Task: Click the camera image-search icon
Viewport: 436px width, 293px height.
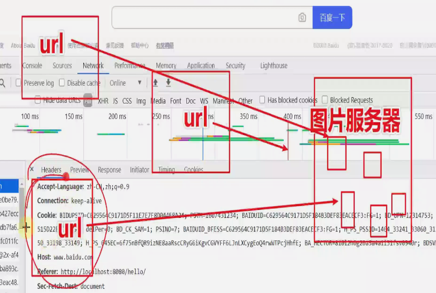Action: click(x=302, y=17)
